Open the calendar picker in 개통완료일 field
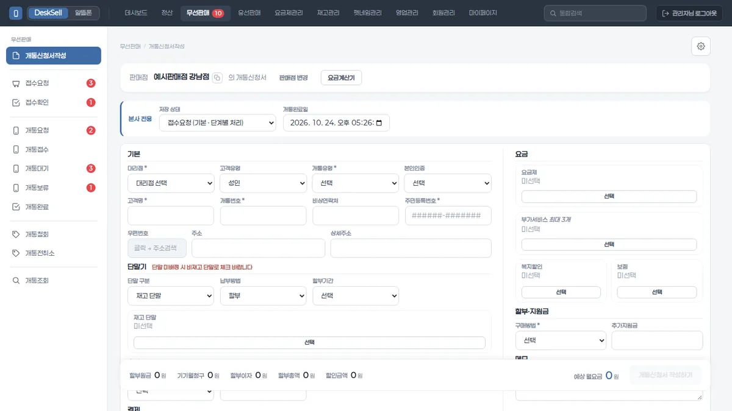This screenshot has height=411, width=732. click(x=379, y=123)
